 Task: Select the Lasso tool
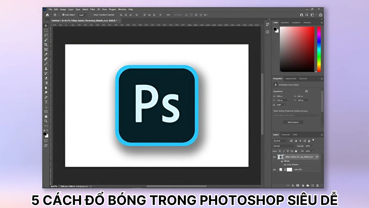click(46, 35)
